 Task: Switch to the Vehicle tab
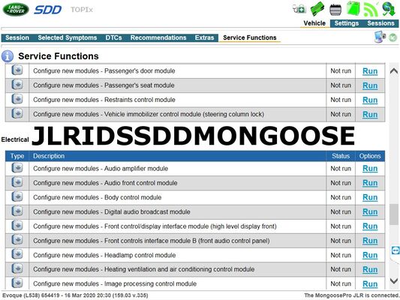(x=314, y=23)
